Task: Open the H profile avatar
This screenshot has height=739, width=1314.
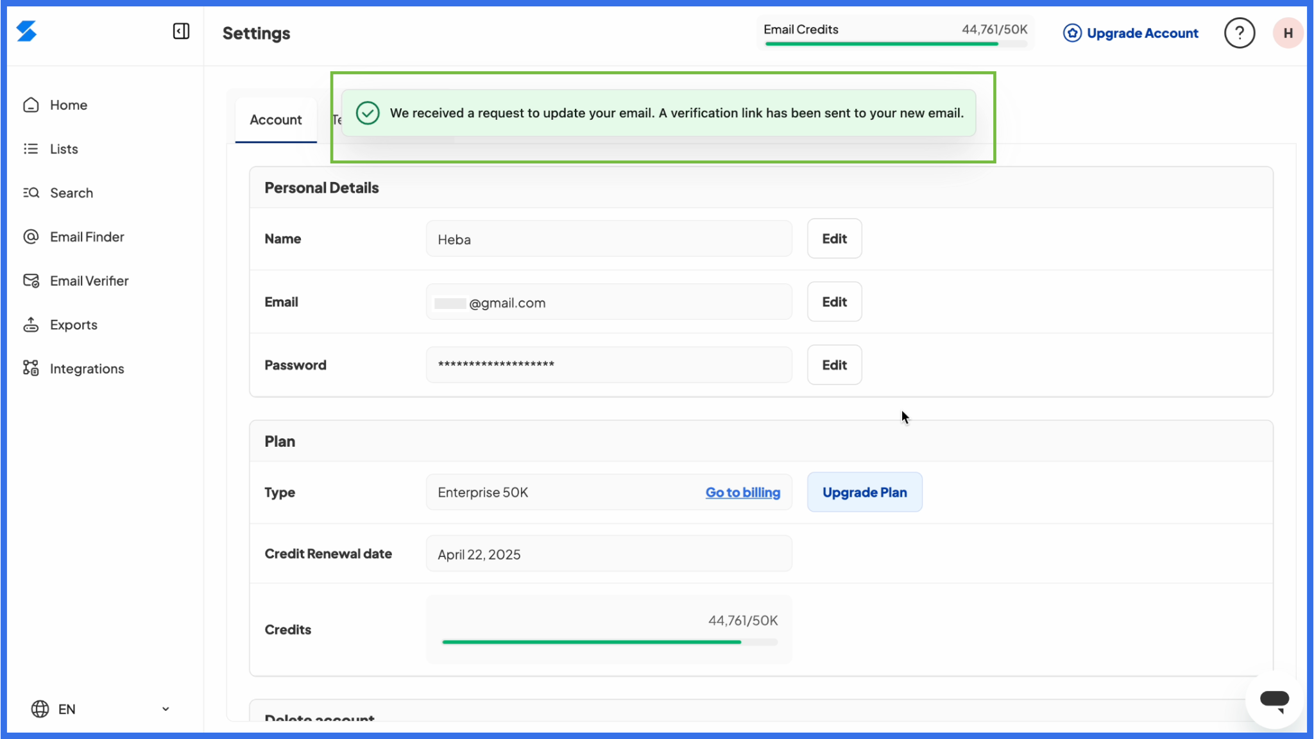Action: pyautogui.click(x=1288, y=33)
